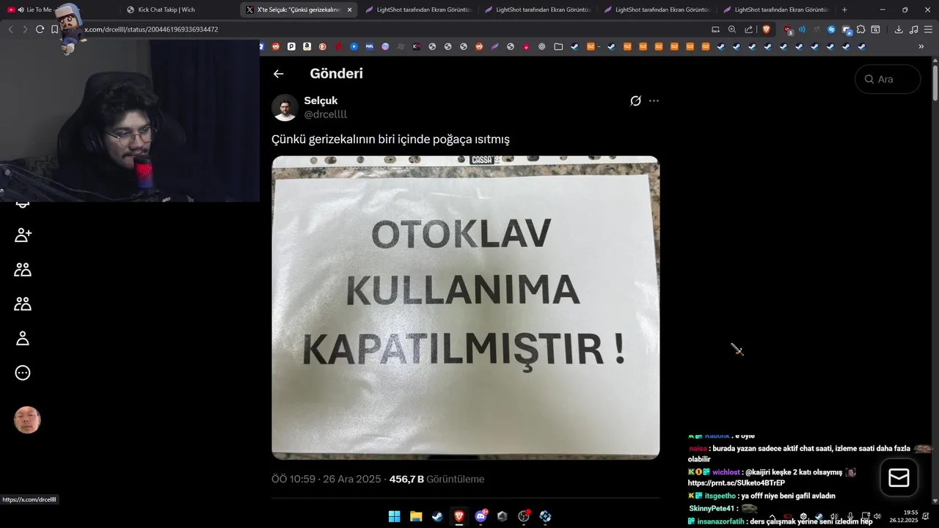This screenshot has height=528, width=939.
Task: Switch to the last LightShot tab
Action: 775,10
